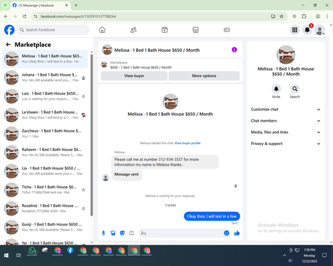The width and height of the screenshot is (333, 266).
Task: Click the Okay thnx sent message bubble
Action: (212, 216)
